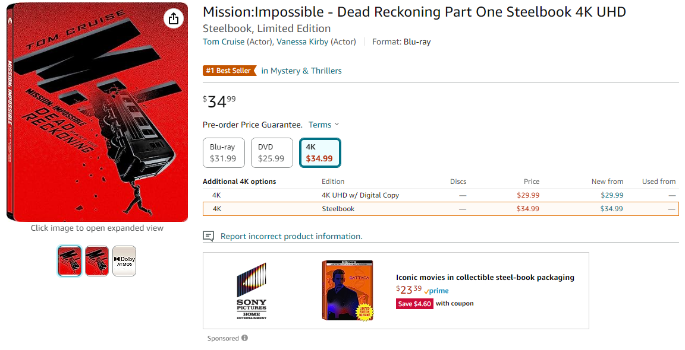
Task: Click the Sponsored info icon
Action: (244, 338)
